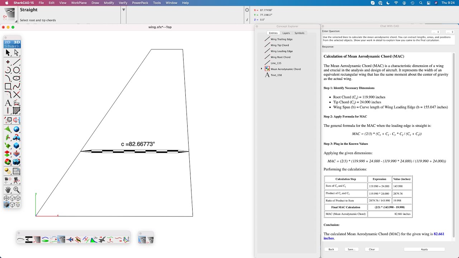
Task: Select Text_158 entity
Action: click(x=276, y=75)
